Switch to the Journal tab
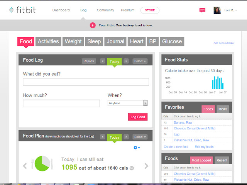Viewport: 247px width, 185px height. [115, 42]
